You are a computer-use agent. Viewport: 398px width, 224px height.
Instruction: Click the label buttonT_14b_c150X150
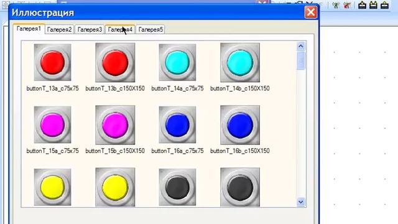pyautogui.click(x=240, y=88)
